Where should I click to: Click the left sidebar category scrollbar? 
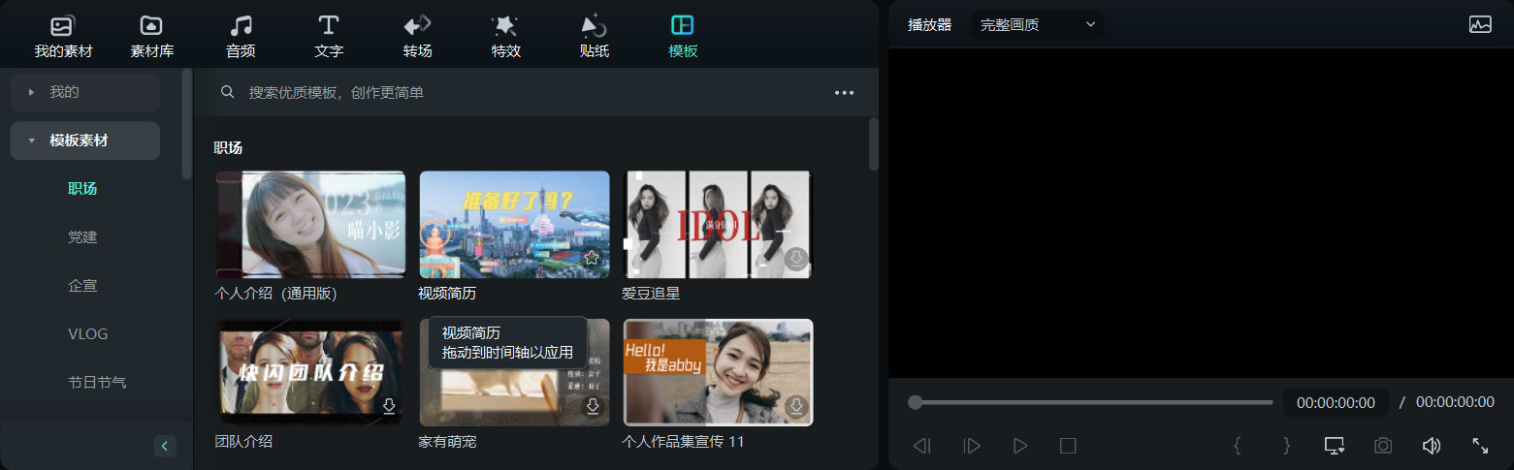click(x=186, y=123)
